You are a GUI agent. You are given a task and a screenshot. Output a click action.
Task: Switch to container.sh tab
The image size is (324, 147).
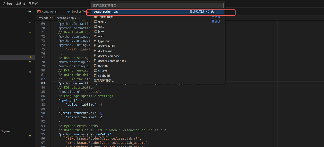[50, 12]
